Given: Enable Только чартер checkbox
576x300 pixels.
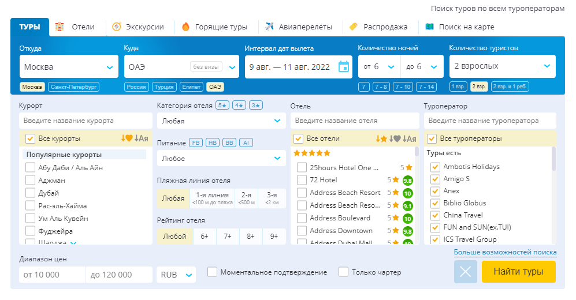Looking at the screenshot, I should tap(344, 272).
